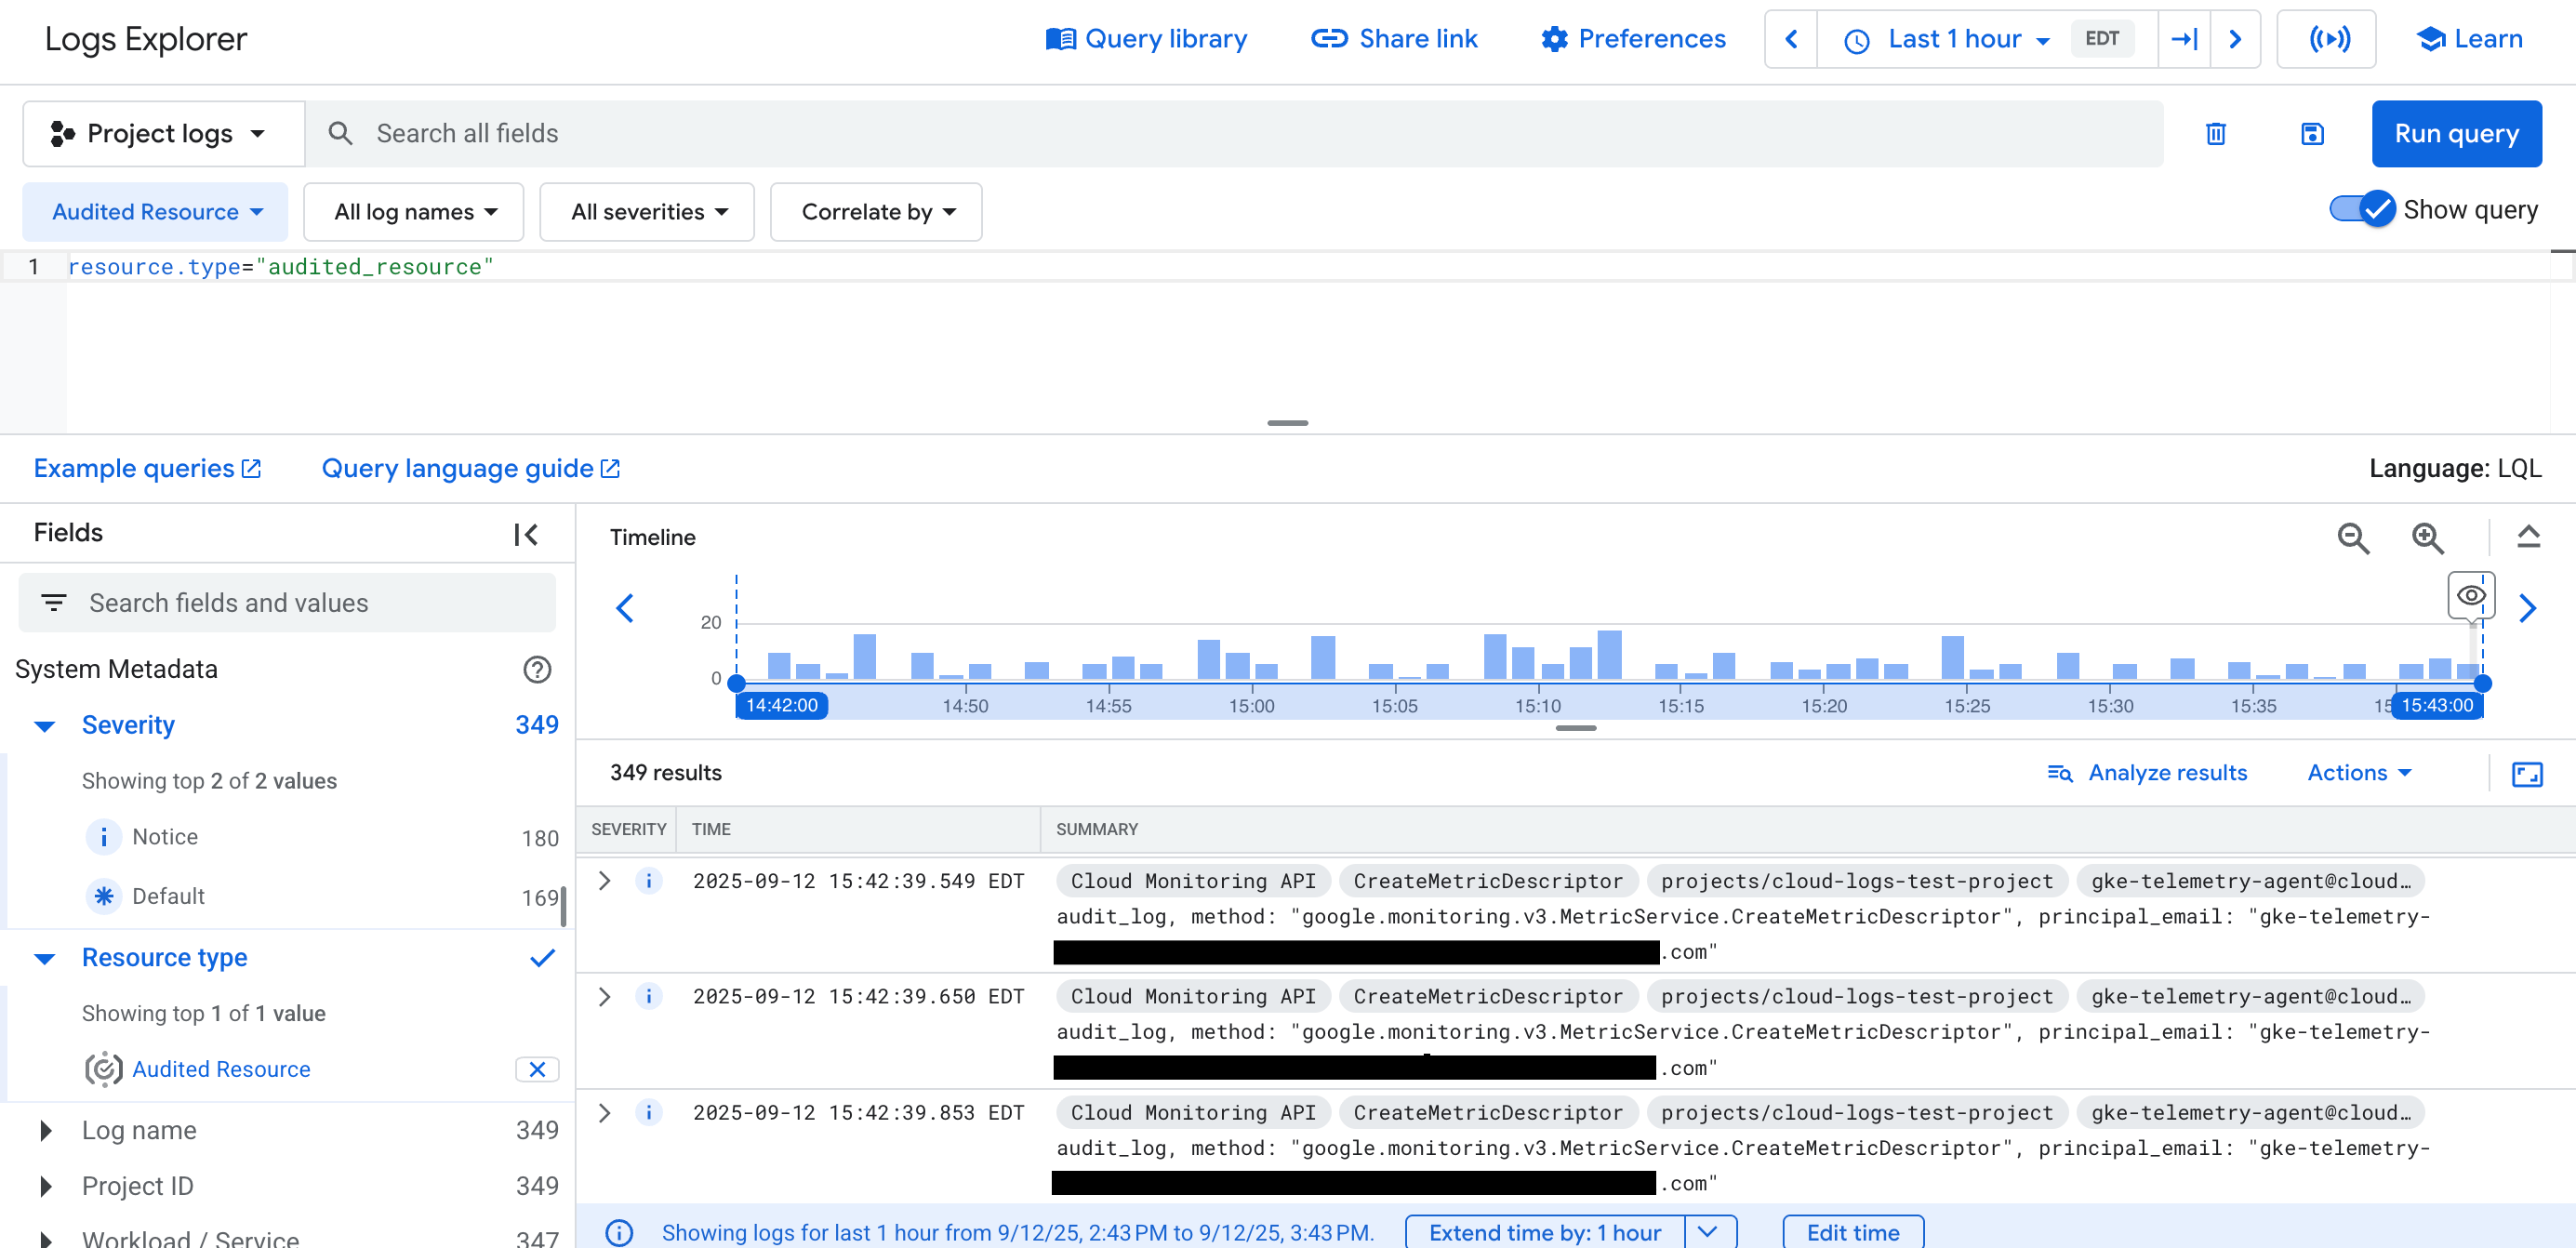The image size is (2576, 1248).
Task: Save the current query
Action: (x=2311, y=133)
